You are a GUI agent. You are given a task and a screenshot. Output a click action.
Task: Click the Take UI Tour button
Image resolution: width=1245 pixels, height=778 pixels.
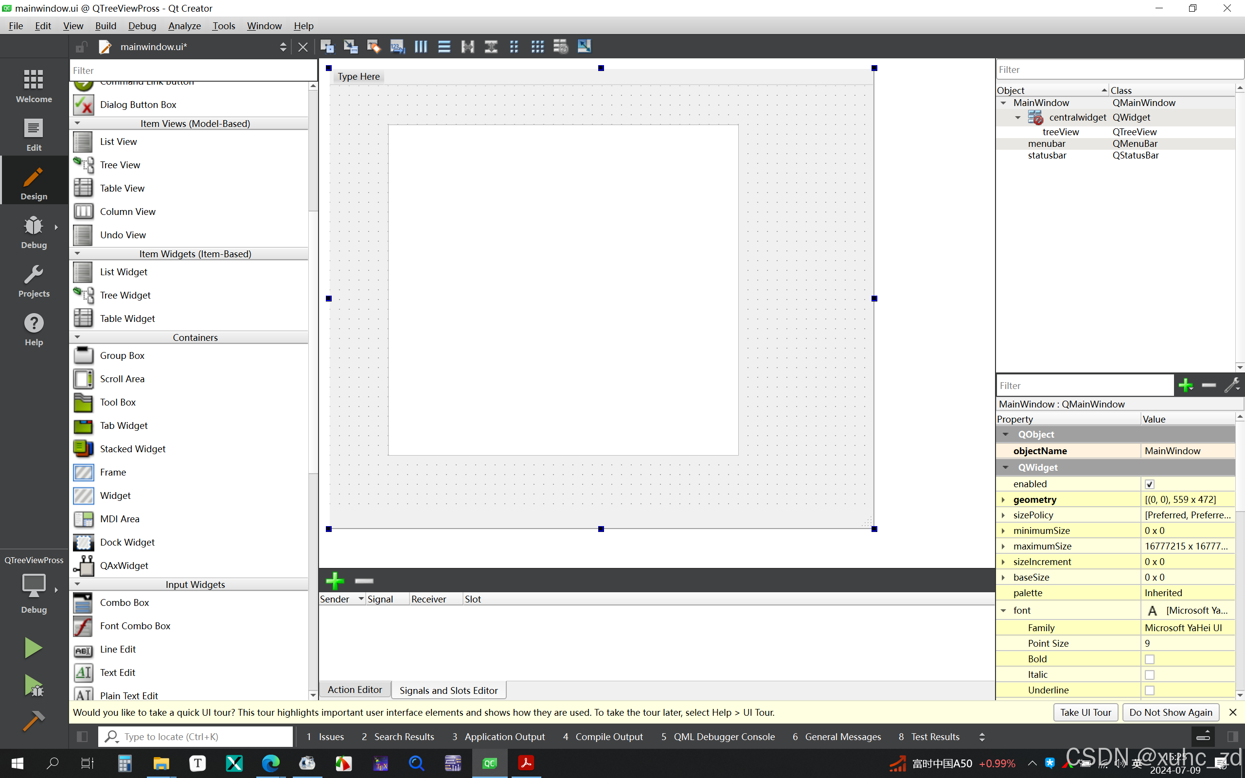[1085, 712]
